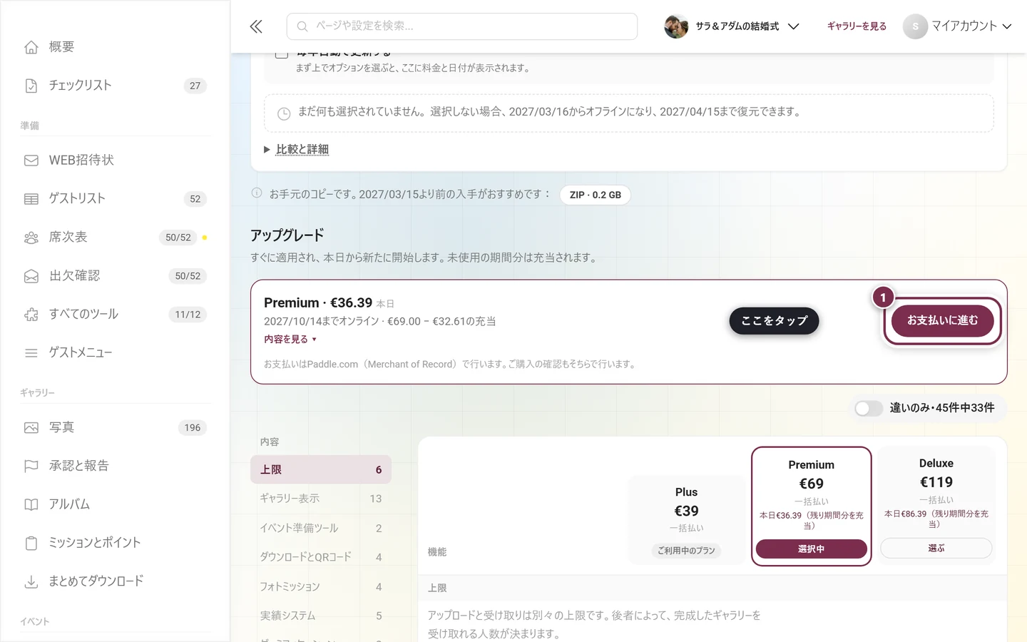This screenshot has width=1027, height=642.
Task: Click the 27 badge beside チェックリスト
Action: pyautogui.click(x=195, y=86)
